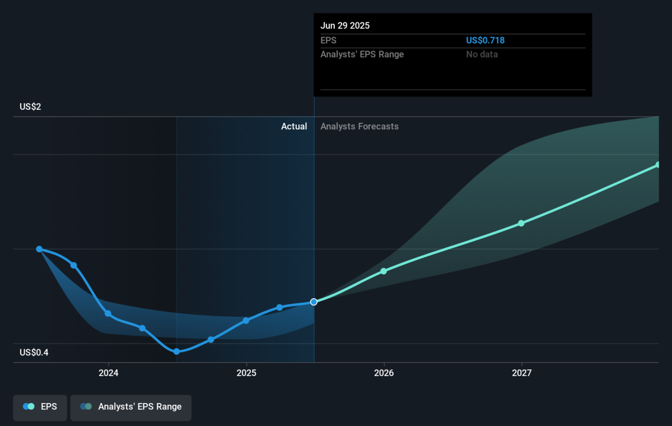Click the Analysts' EPS Range legend dots icon
This screenshot has width=672, height=426.
pos(86,407)
